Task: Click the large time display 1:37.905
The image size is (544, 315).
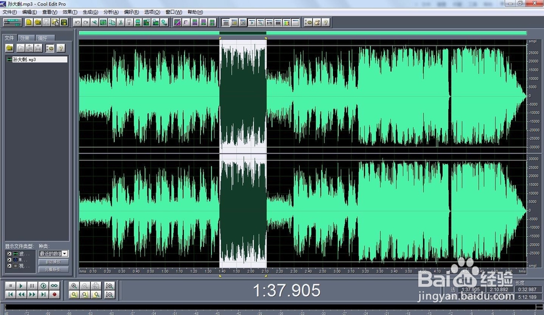Action: click(x=287, y=291)
